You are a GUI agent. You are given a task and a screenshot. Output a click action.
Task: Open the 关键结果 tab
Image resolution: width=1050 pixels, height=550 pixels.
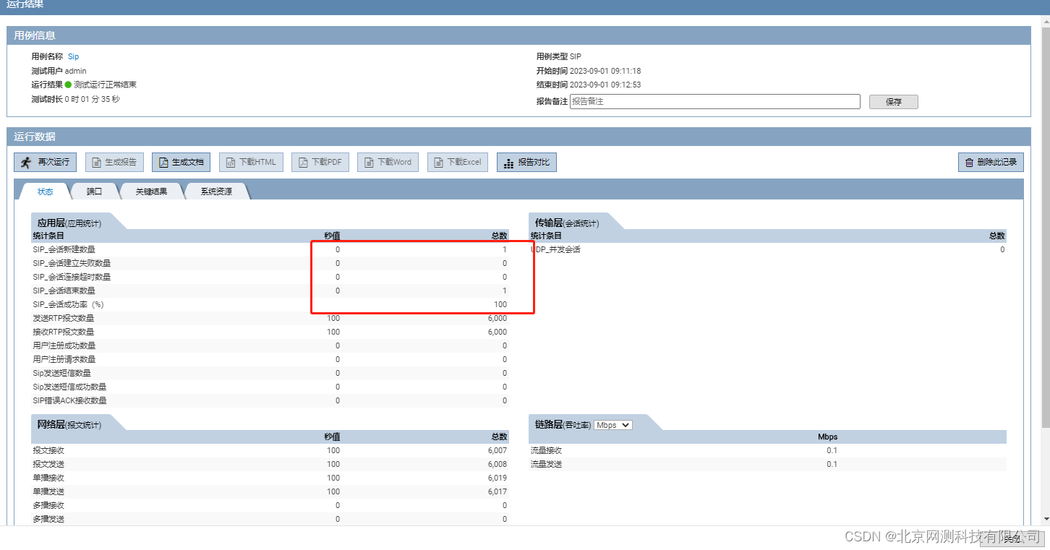click(151, 192)
